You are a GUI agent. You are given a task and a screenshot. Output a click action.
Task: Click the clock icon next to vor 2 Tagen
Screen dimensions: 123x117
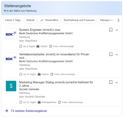pyautogui.click(x=21, y=46)
